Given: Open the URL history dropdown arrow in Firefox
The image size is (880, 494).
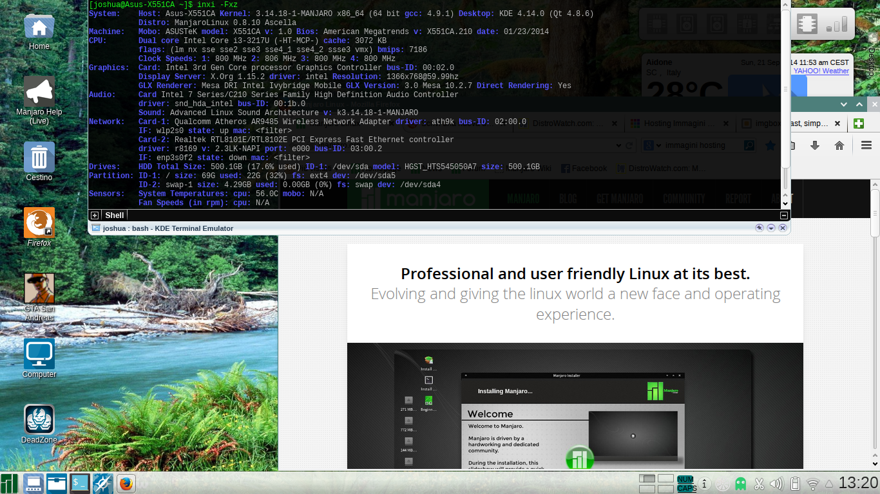Looking at the screenshot, I should coord(619,145).
